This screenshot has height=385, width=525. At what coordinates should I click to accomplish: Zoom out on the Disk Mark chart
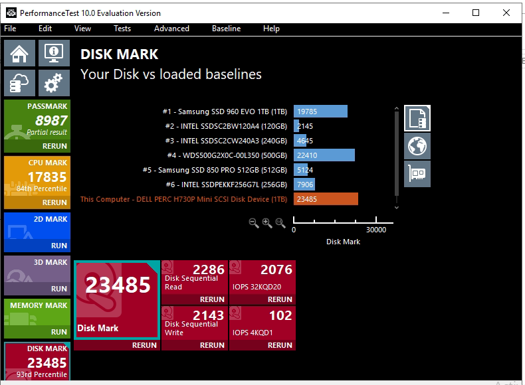[254, 223]
